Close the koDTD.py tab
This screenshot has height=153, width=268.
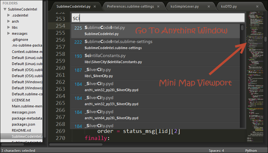(x=257, y=6)
